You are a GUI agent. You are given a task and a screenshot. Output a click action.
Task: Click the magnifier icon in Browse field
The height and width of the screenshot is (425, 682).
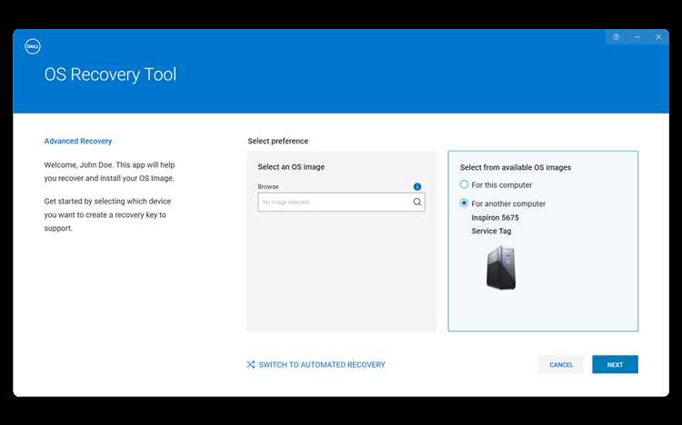(x=417, y=203)
